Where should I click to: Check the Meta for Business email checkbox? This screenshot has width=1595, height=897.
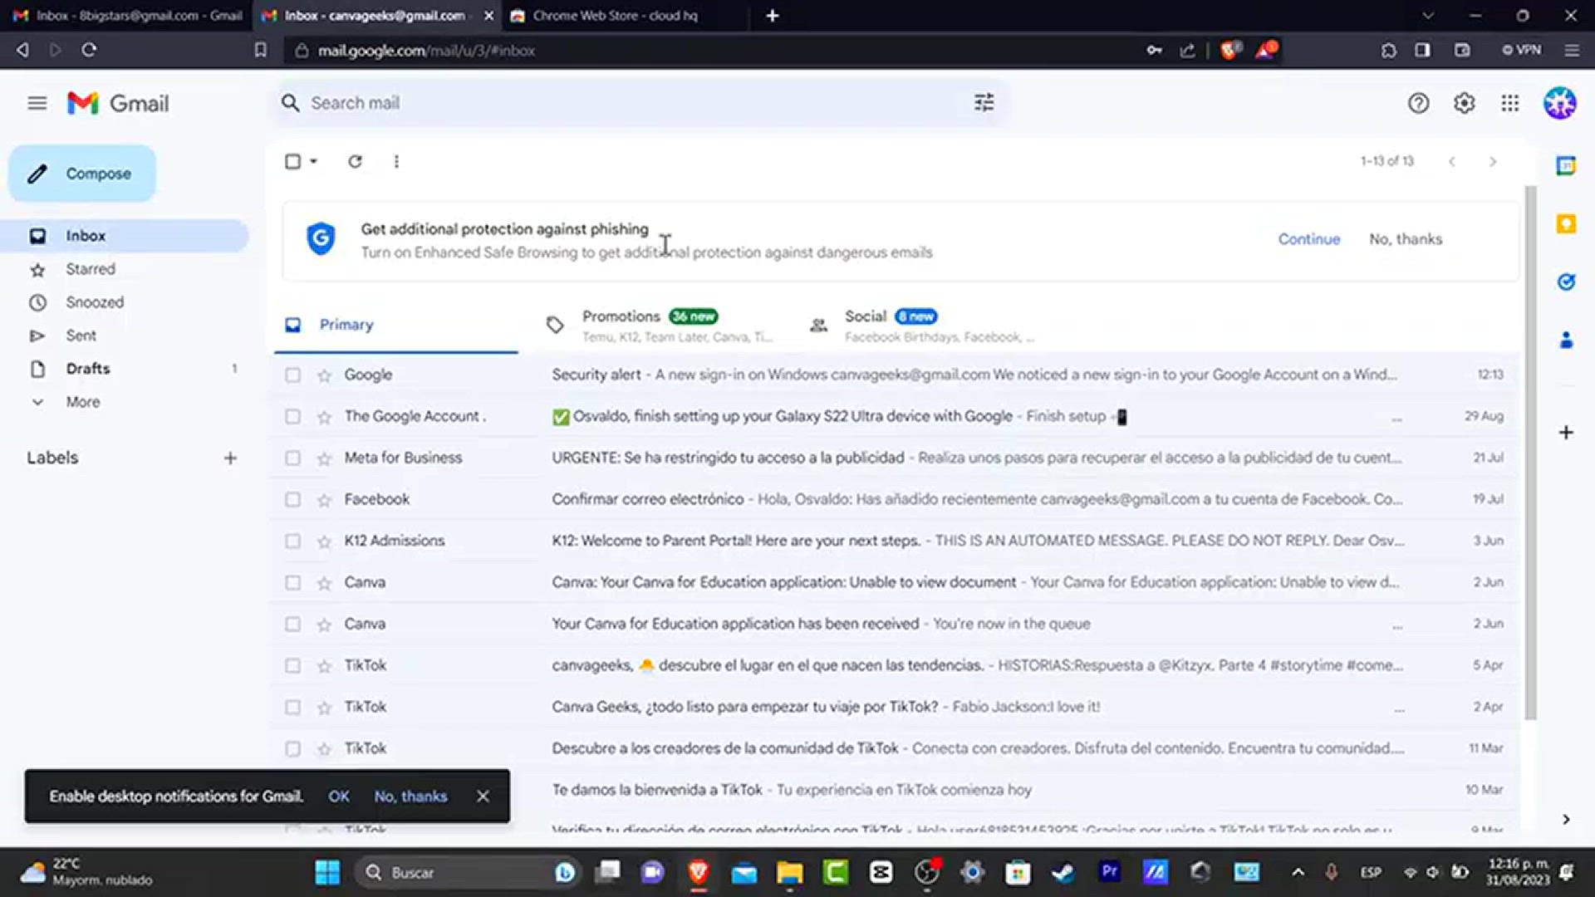292,458
